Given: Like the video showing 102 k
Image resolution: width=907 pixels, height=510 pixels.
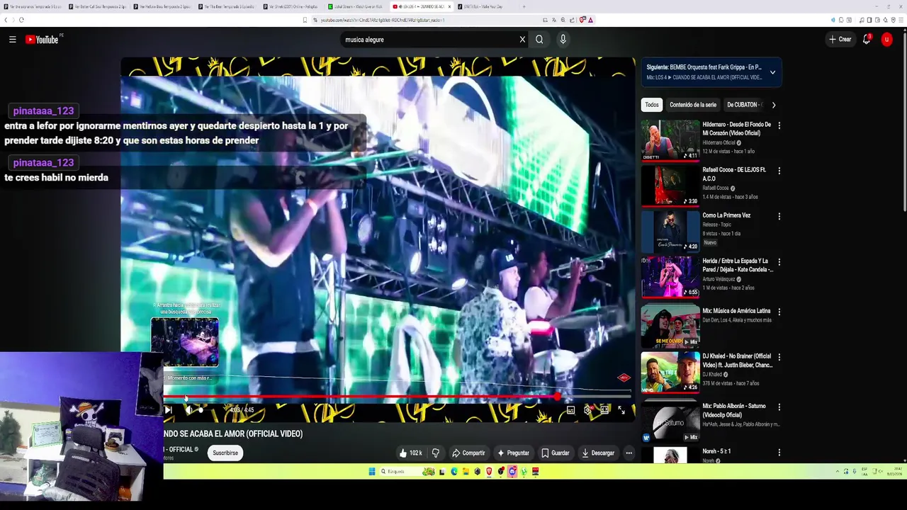Looking at the screenshot, I should (x=410, y=453).
